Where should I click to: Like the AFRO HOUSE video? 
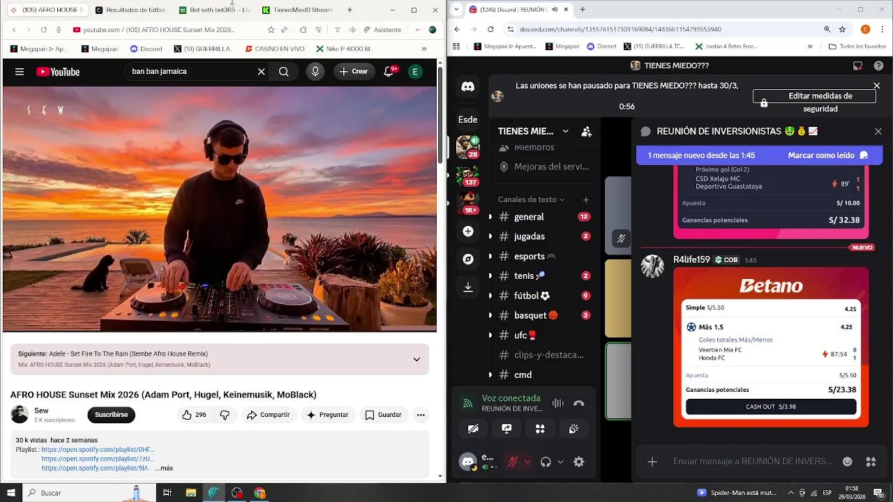[x=194, y=415]
